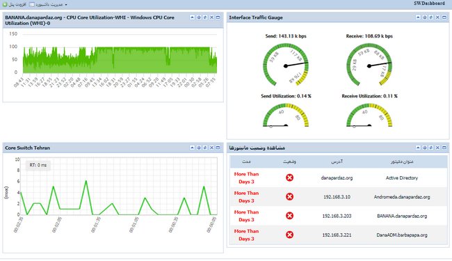
Task: Click the 192.168.3.10 address cell
Action: [x=337, y=197]
